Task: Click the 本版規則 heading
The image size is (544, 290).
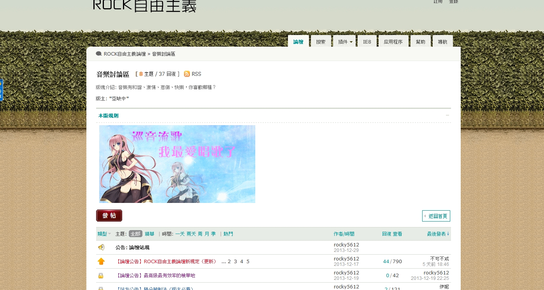Action: (x=108, y=116)
